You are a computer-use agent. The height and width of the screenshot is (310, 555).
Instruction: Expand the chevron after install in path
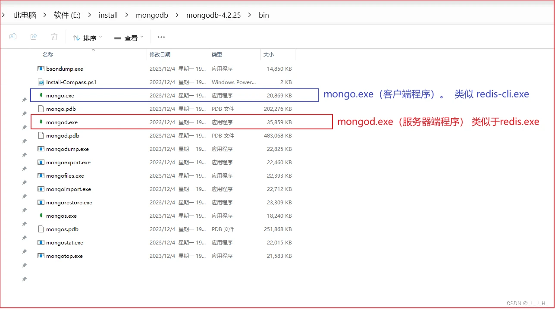tap(127, 15)
